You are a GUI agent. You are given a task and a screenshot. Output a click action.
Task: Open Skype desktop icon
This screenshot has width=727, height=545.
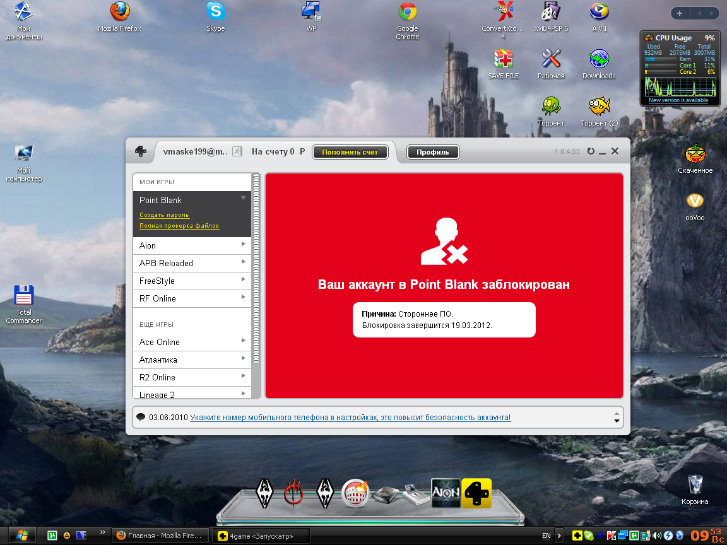tap(216, 16)
